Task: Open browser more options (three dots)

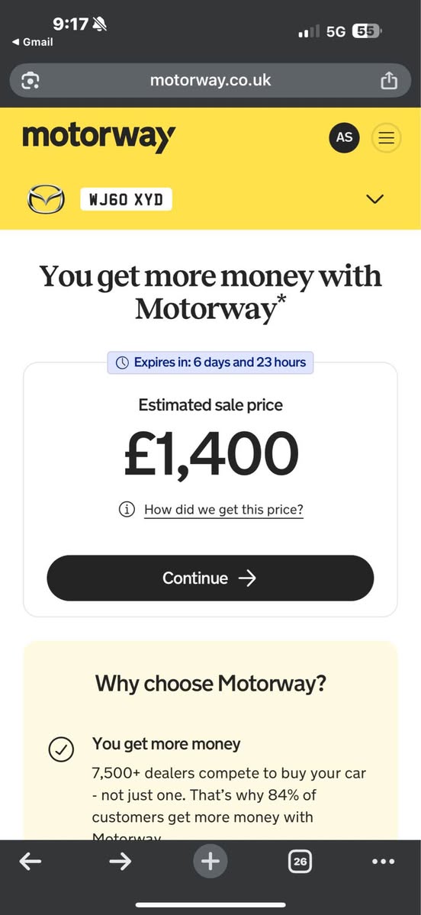Action: [x=383, y=861]
